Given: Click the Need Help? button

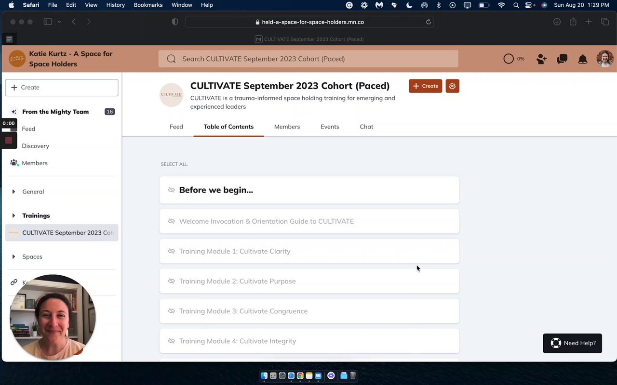Looking at the screenshot, I should point(573,343).
